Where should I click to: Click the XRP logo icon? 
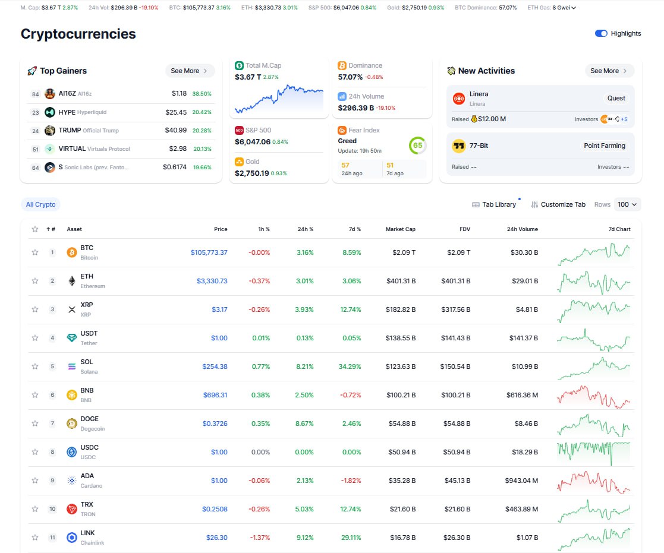(x=72, y=309)
